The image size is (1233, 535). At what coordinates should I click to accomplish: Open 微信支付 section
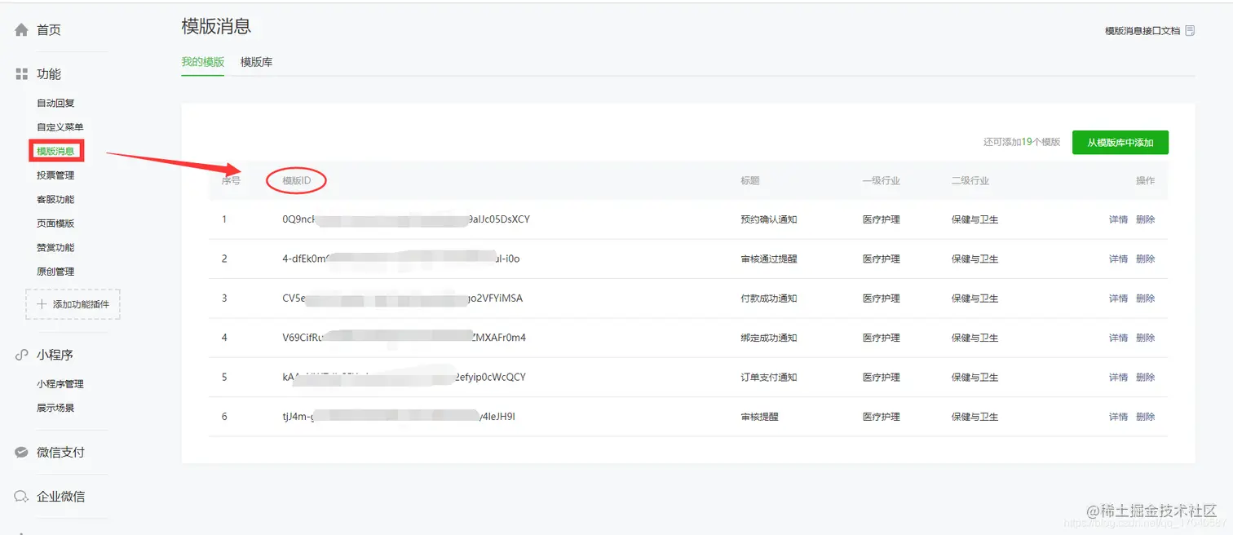point(60,453)
